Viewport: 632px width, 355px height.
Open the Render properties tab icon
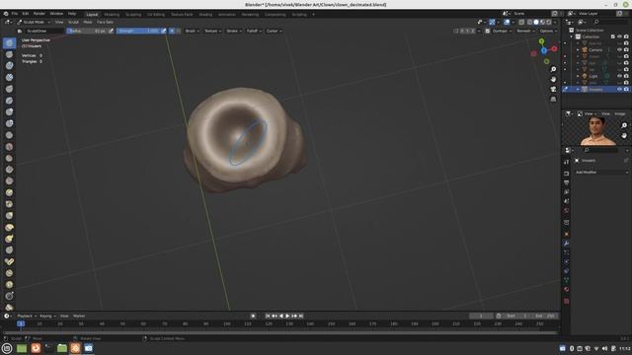pyautogui.click(x=566, y=174)
